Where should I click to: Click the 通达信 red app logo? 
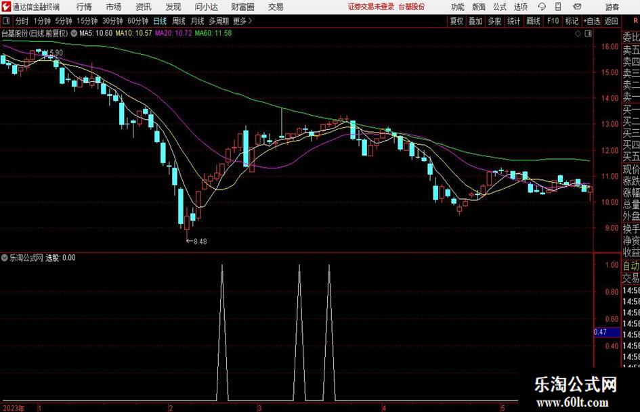click(x=5, y=7)
